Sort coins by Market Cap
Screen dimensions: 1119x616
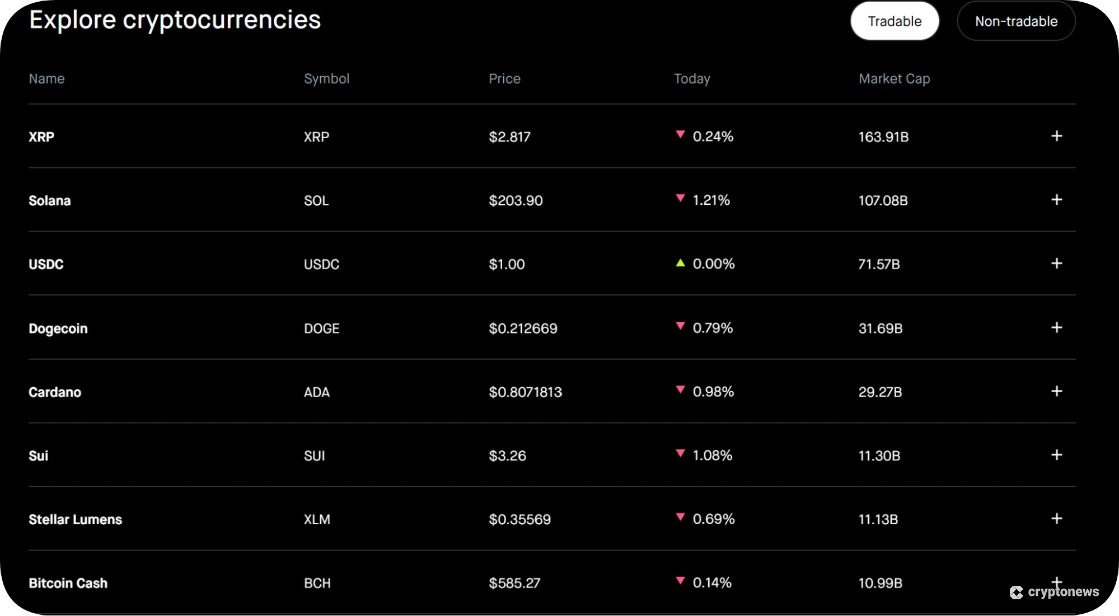(893, 78)
